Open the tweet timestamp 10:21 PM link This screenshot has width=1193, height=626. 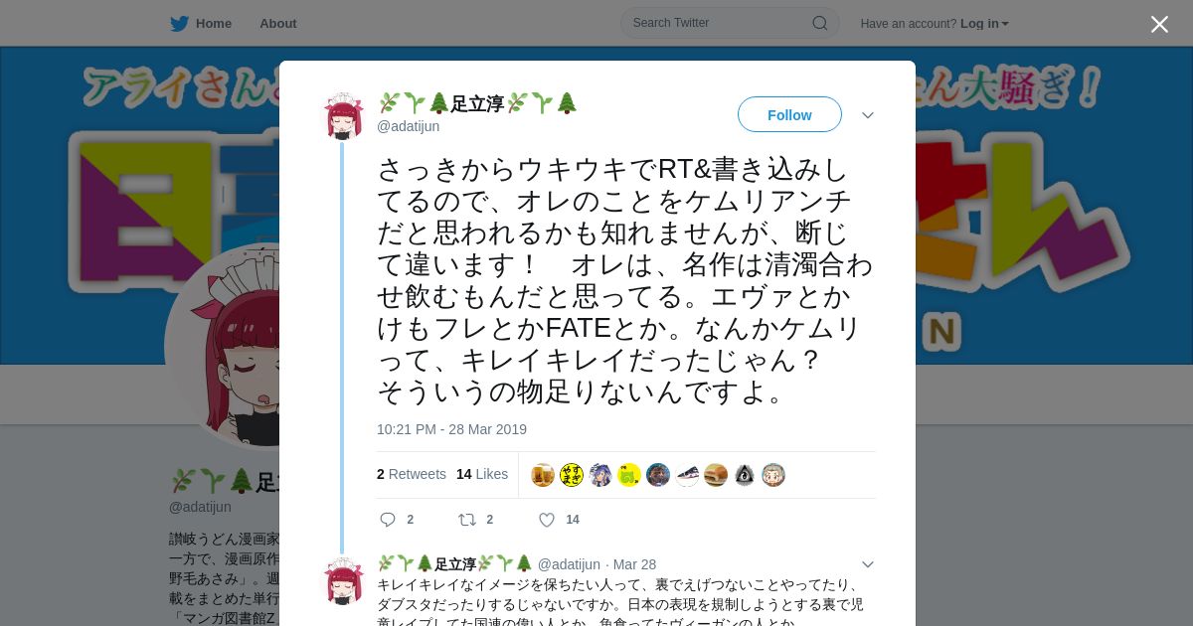point(451,429)
